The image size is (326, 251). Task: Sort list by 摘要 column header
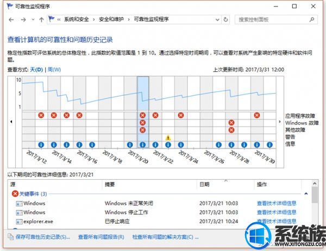(150, 185)
